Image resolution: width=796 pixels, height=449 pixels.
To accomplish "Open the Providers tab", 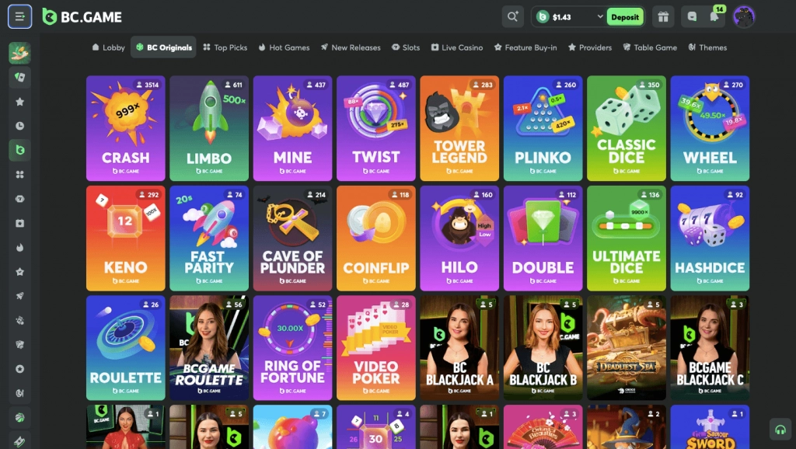I will [590, 47].
